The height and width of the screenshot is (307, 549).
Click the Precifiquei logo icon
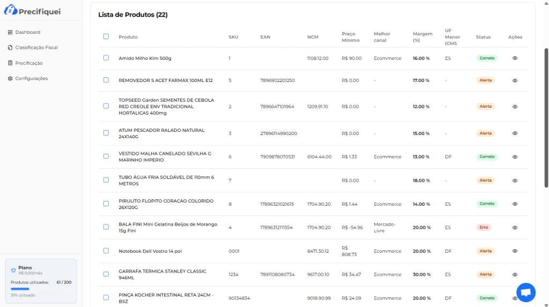pyautogui.click(x=11, y=10)
